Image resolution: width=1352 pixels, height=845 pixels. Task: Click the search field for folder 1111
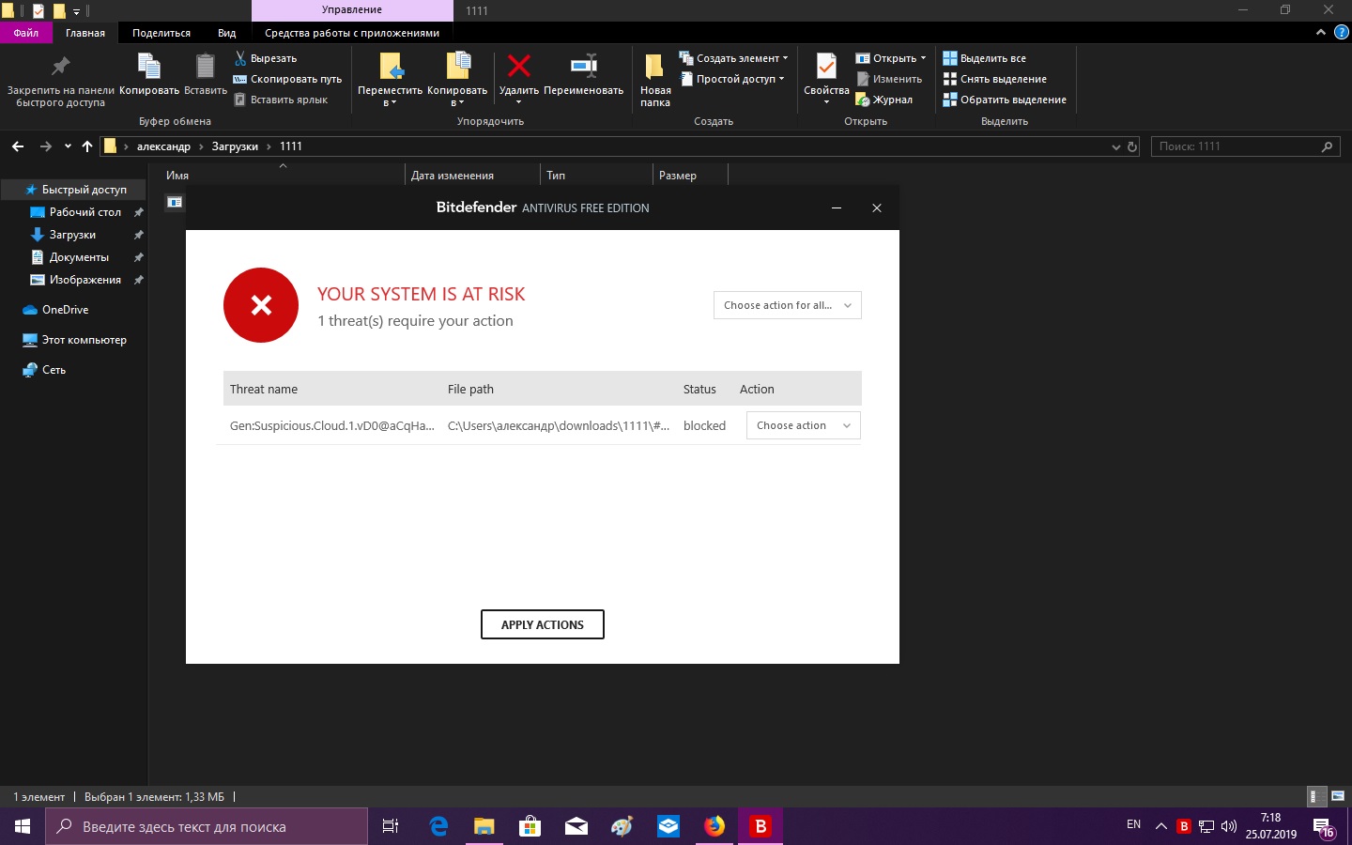[1235, 146]
